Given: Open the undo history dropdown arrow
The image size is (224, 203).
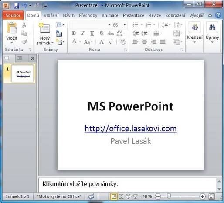Looking at the screenshot, I should (30, 6).
